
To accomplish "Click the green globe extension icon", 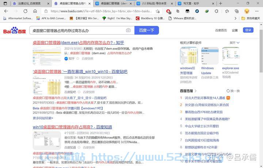I will 207,11.
